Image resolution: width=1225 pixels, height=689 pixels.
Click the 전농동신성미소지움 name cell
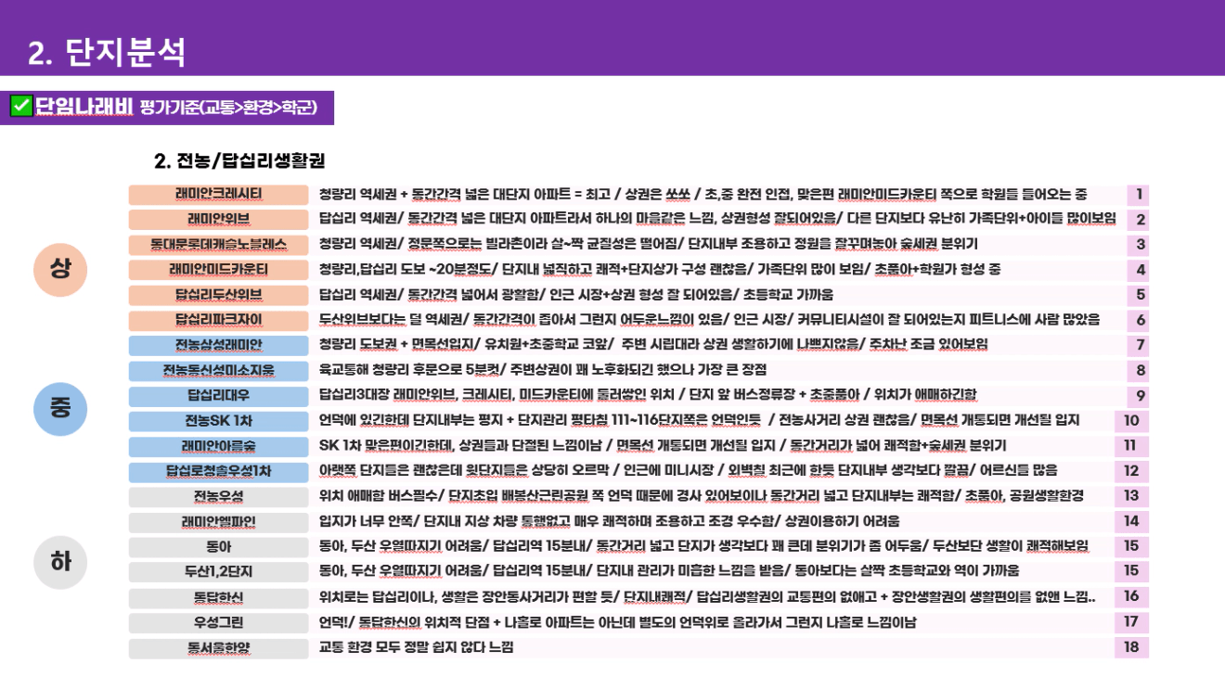(218, 370)
